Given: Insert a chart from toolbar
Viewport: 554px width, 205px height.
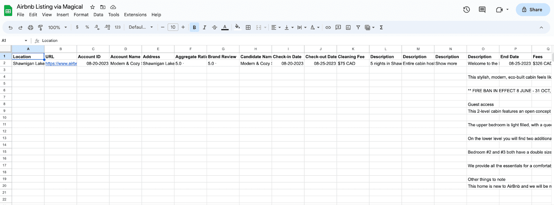Looking at the screenshot, I should tap(348, 27).
